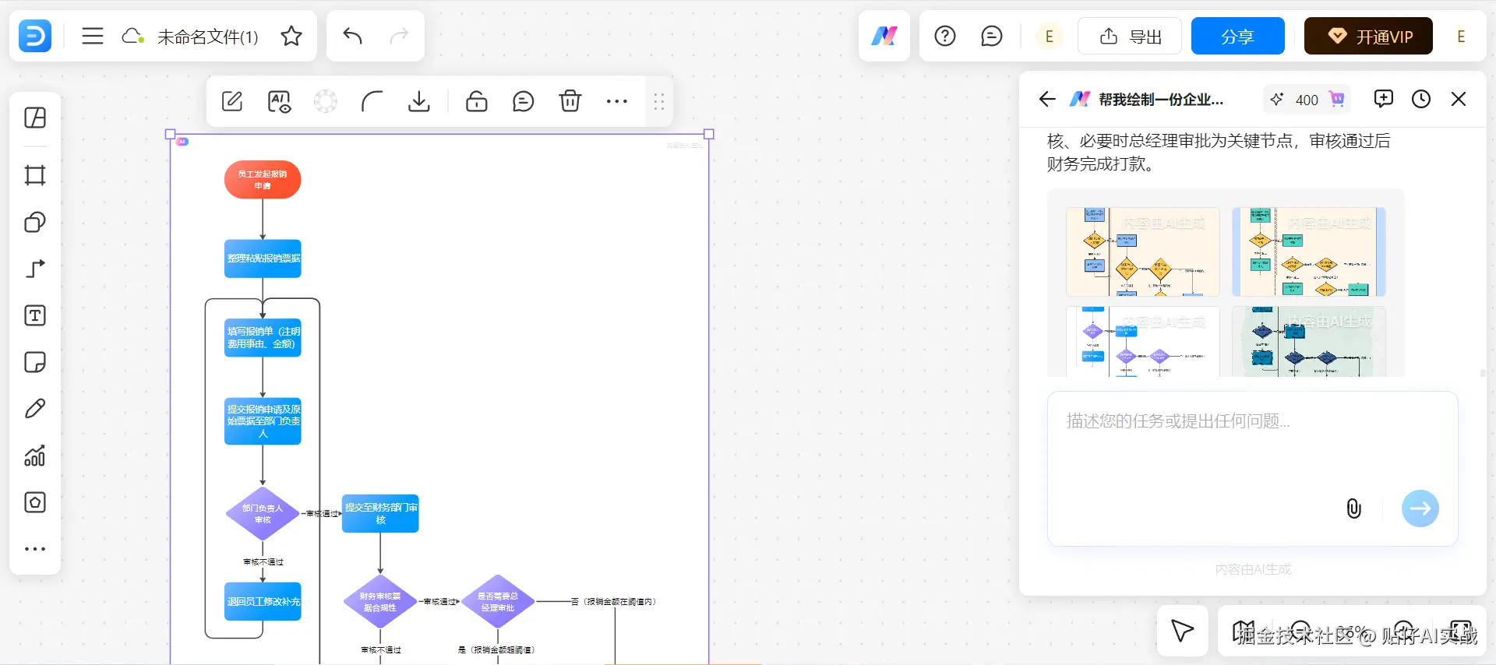
Task: Open the AI assistant logo button
Action: click(884, 36)
